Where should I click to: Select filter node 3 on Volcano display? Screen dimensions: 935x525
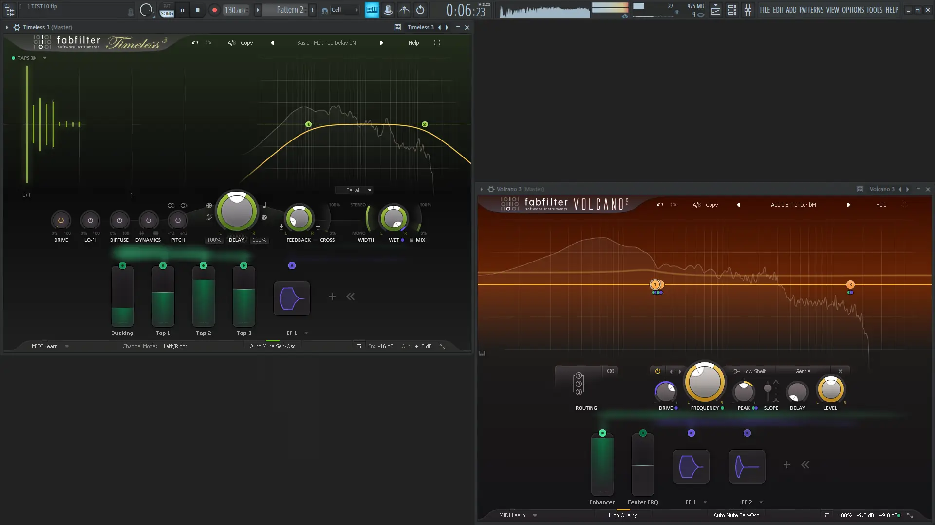(x=850, y=285)
